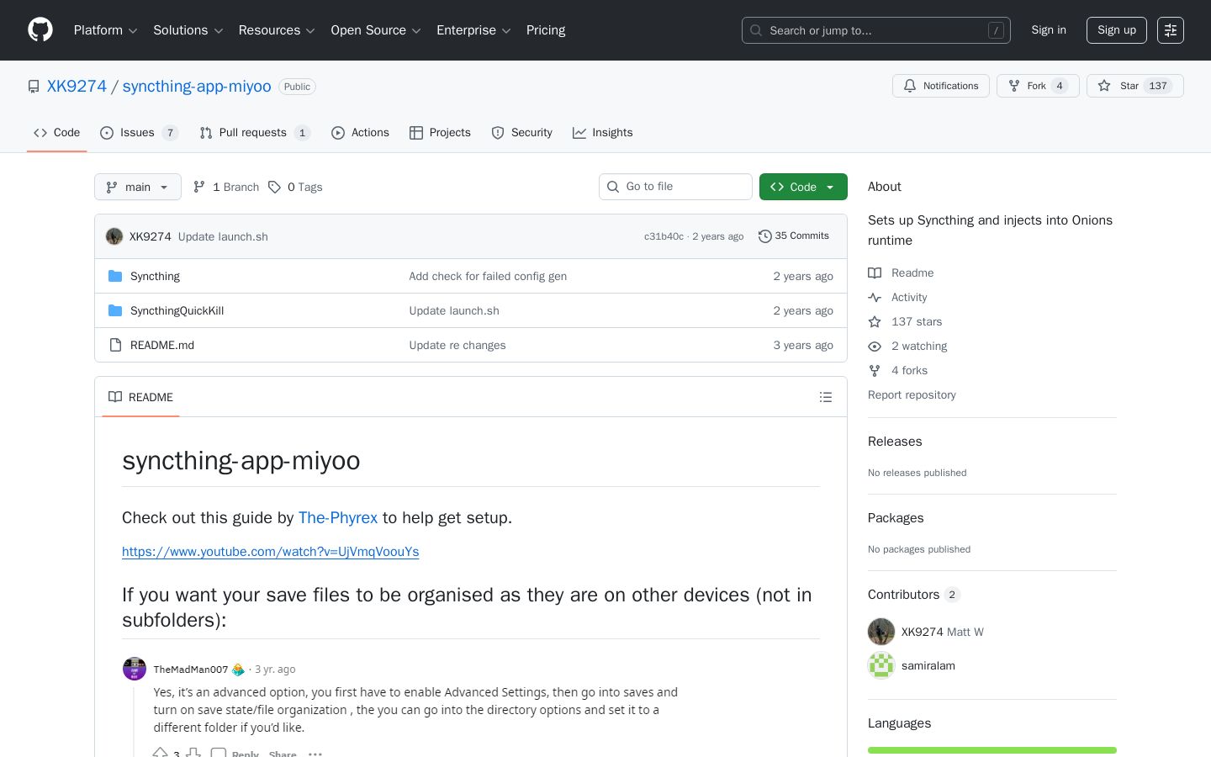Fork this repository

(x=1038, y=86)
